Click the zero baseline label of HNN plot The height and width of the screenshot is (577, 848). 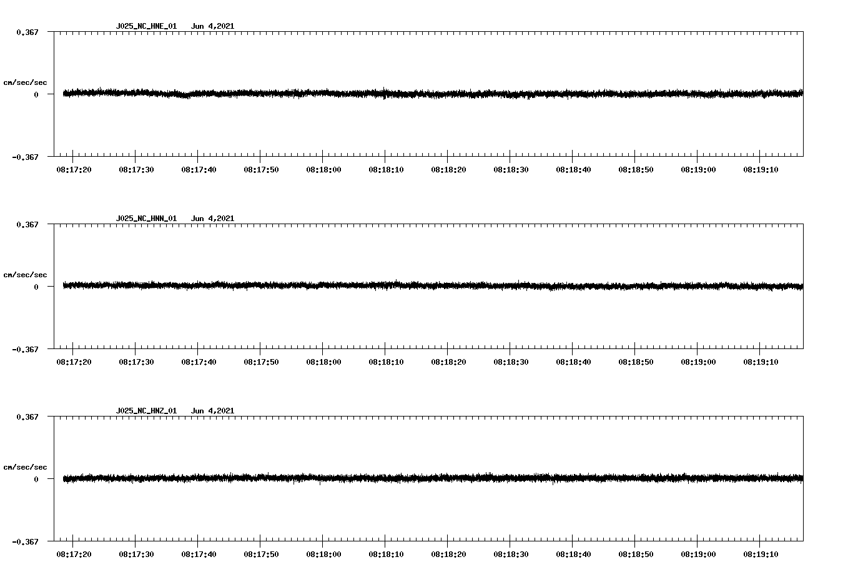tap(36, 287)
